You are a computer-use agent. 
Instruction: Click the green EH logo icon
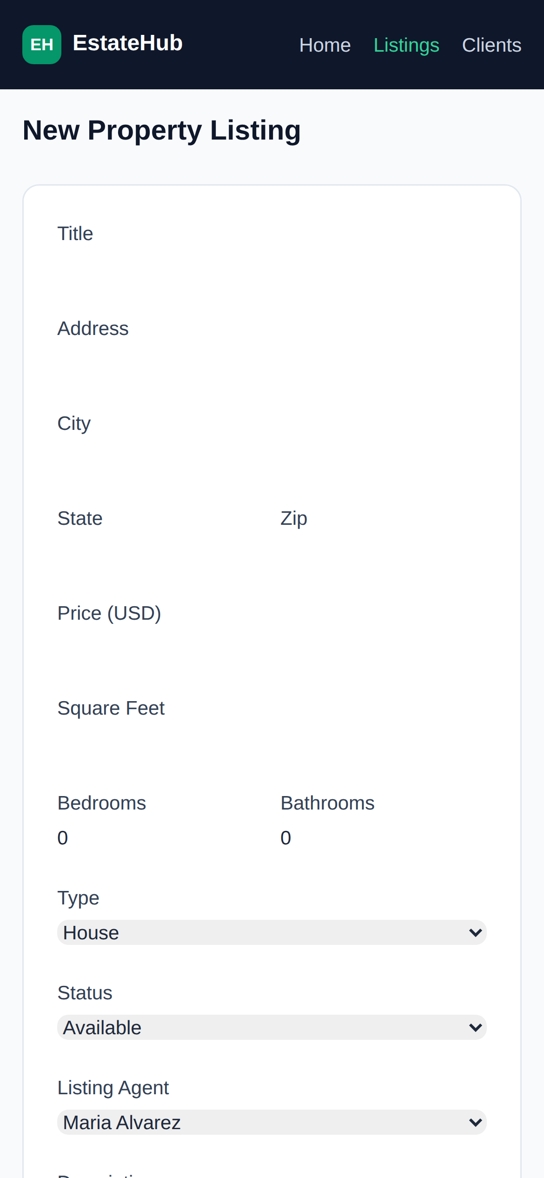42,45
